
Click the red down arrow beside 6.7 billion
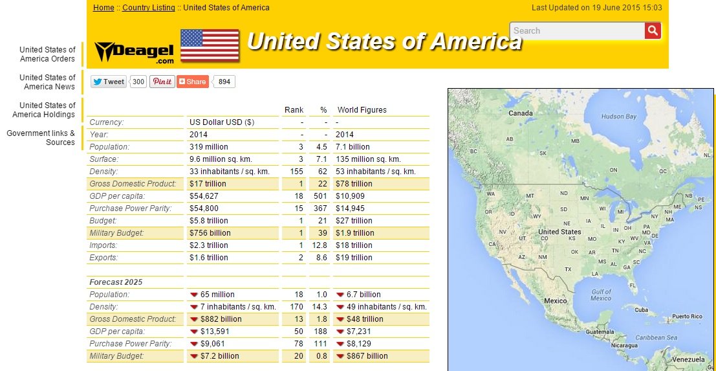click(x=340, y=295)
